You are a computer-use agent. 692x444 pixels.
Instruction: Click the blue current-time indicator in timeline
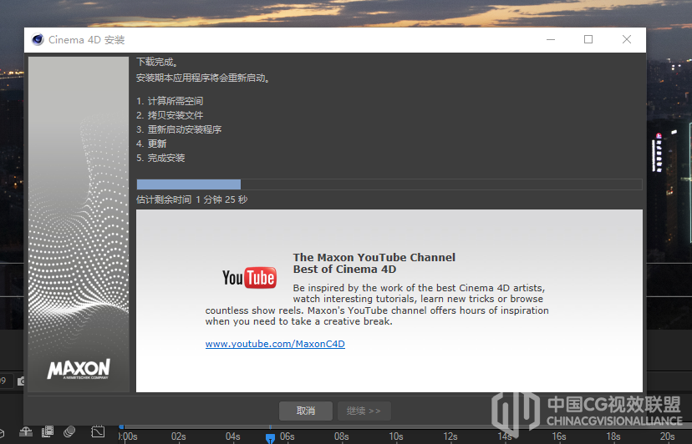[x=270, y=438]
